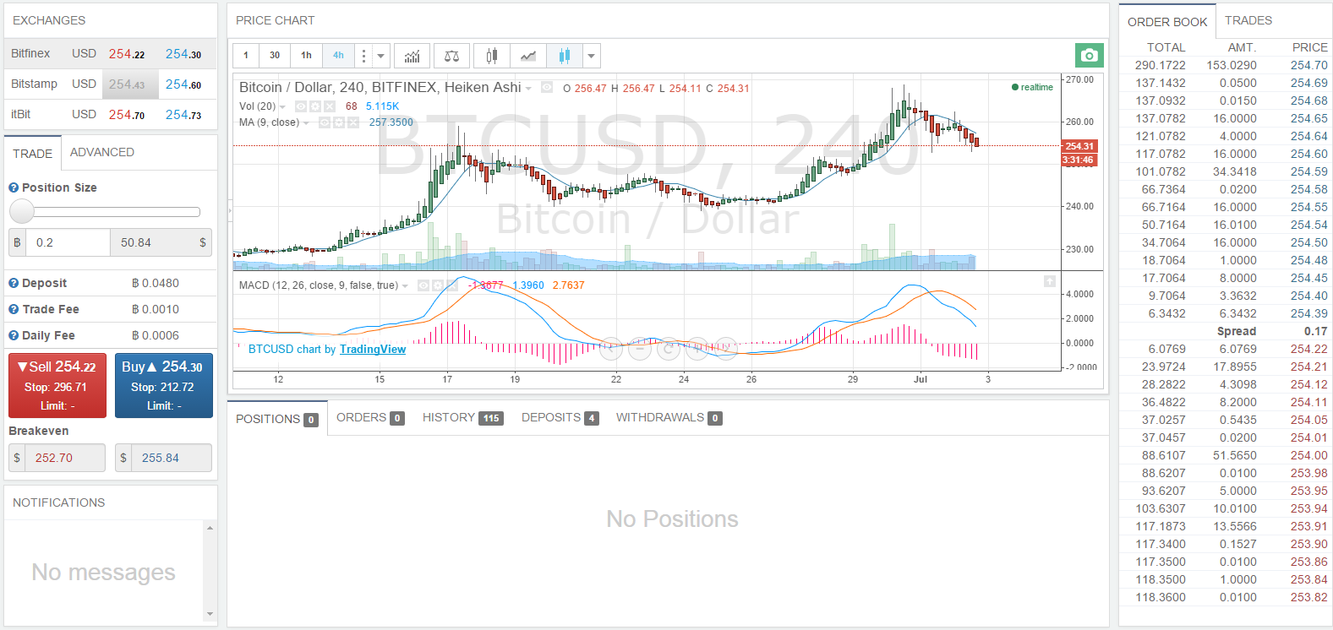Select the Bitstamp exchange row
Image resolution: width=1333 pixels, height=630 pixels.
point(110,84)
